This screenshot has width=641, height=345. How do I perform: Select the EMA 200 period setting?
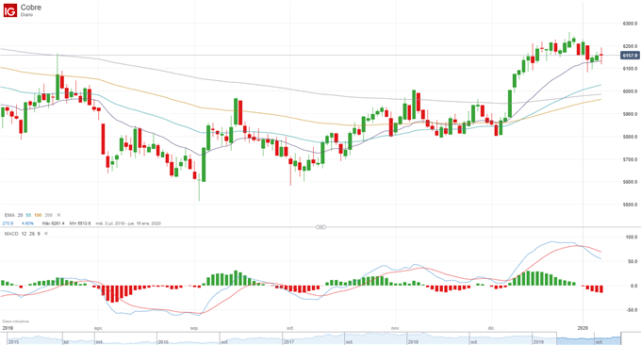[x=48, y=215]
